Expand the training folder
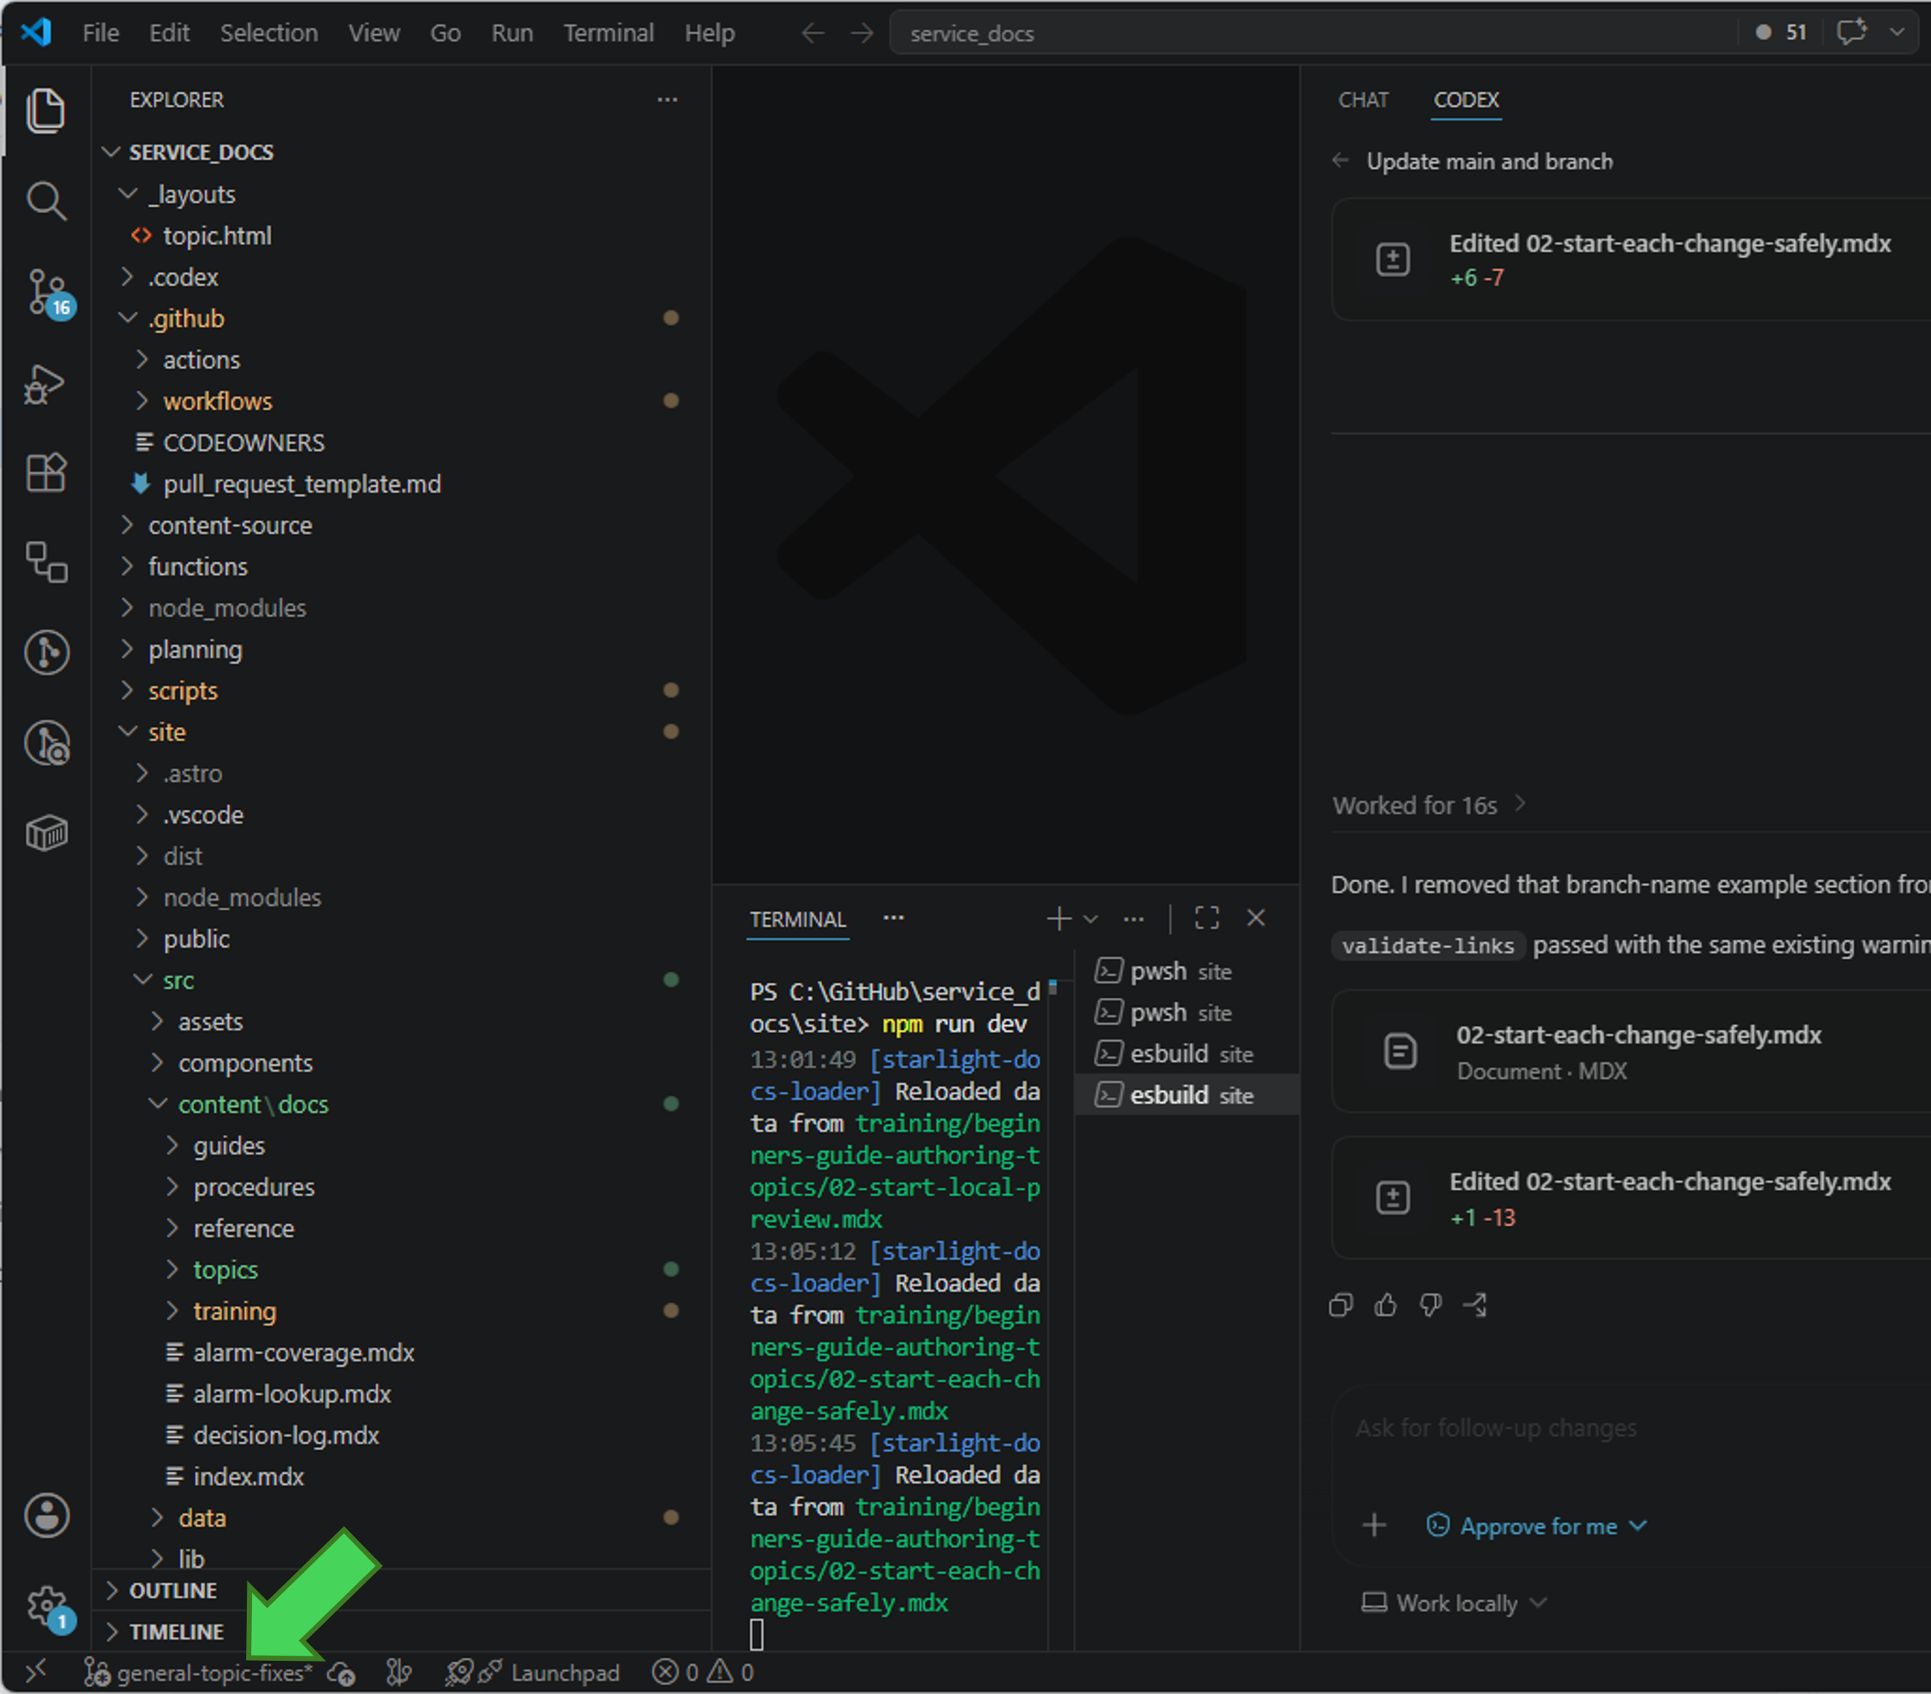Image resolution: width=1931 pixels, height=1694 pixels. click(402, 1311)
